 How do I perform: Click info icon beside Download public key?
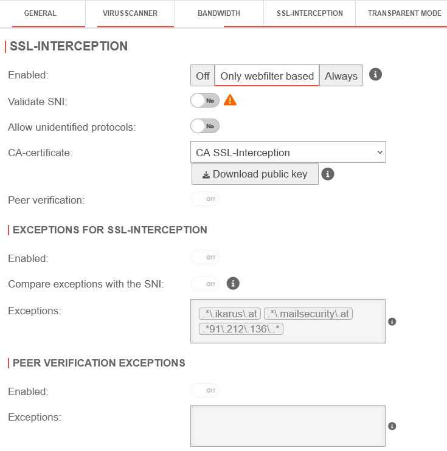(327, 174)
